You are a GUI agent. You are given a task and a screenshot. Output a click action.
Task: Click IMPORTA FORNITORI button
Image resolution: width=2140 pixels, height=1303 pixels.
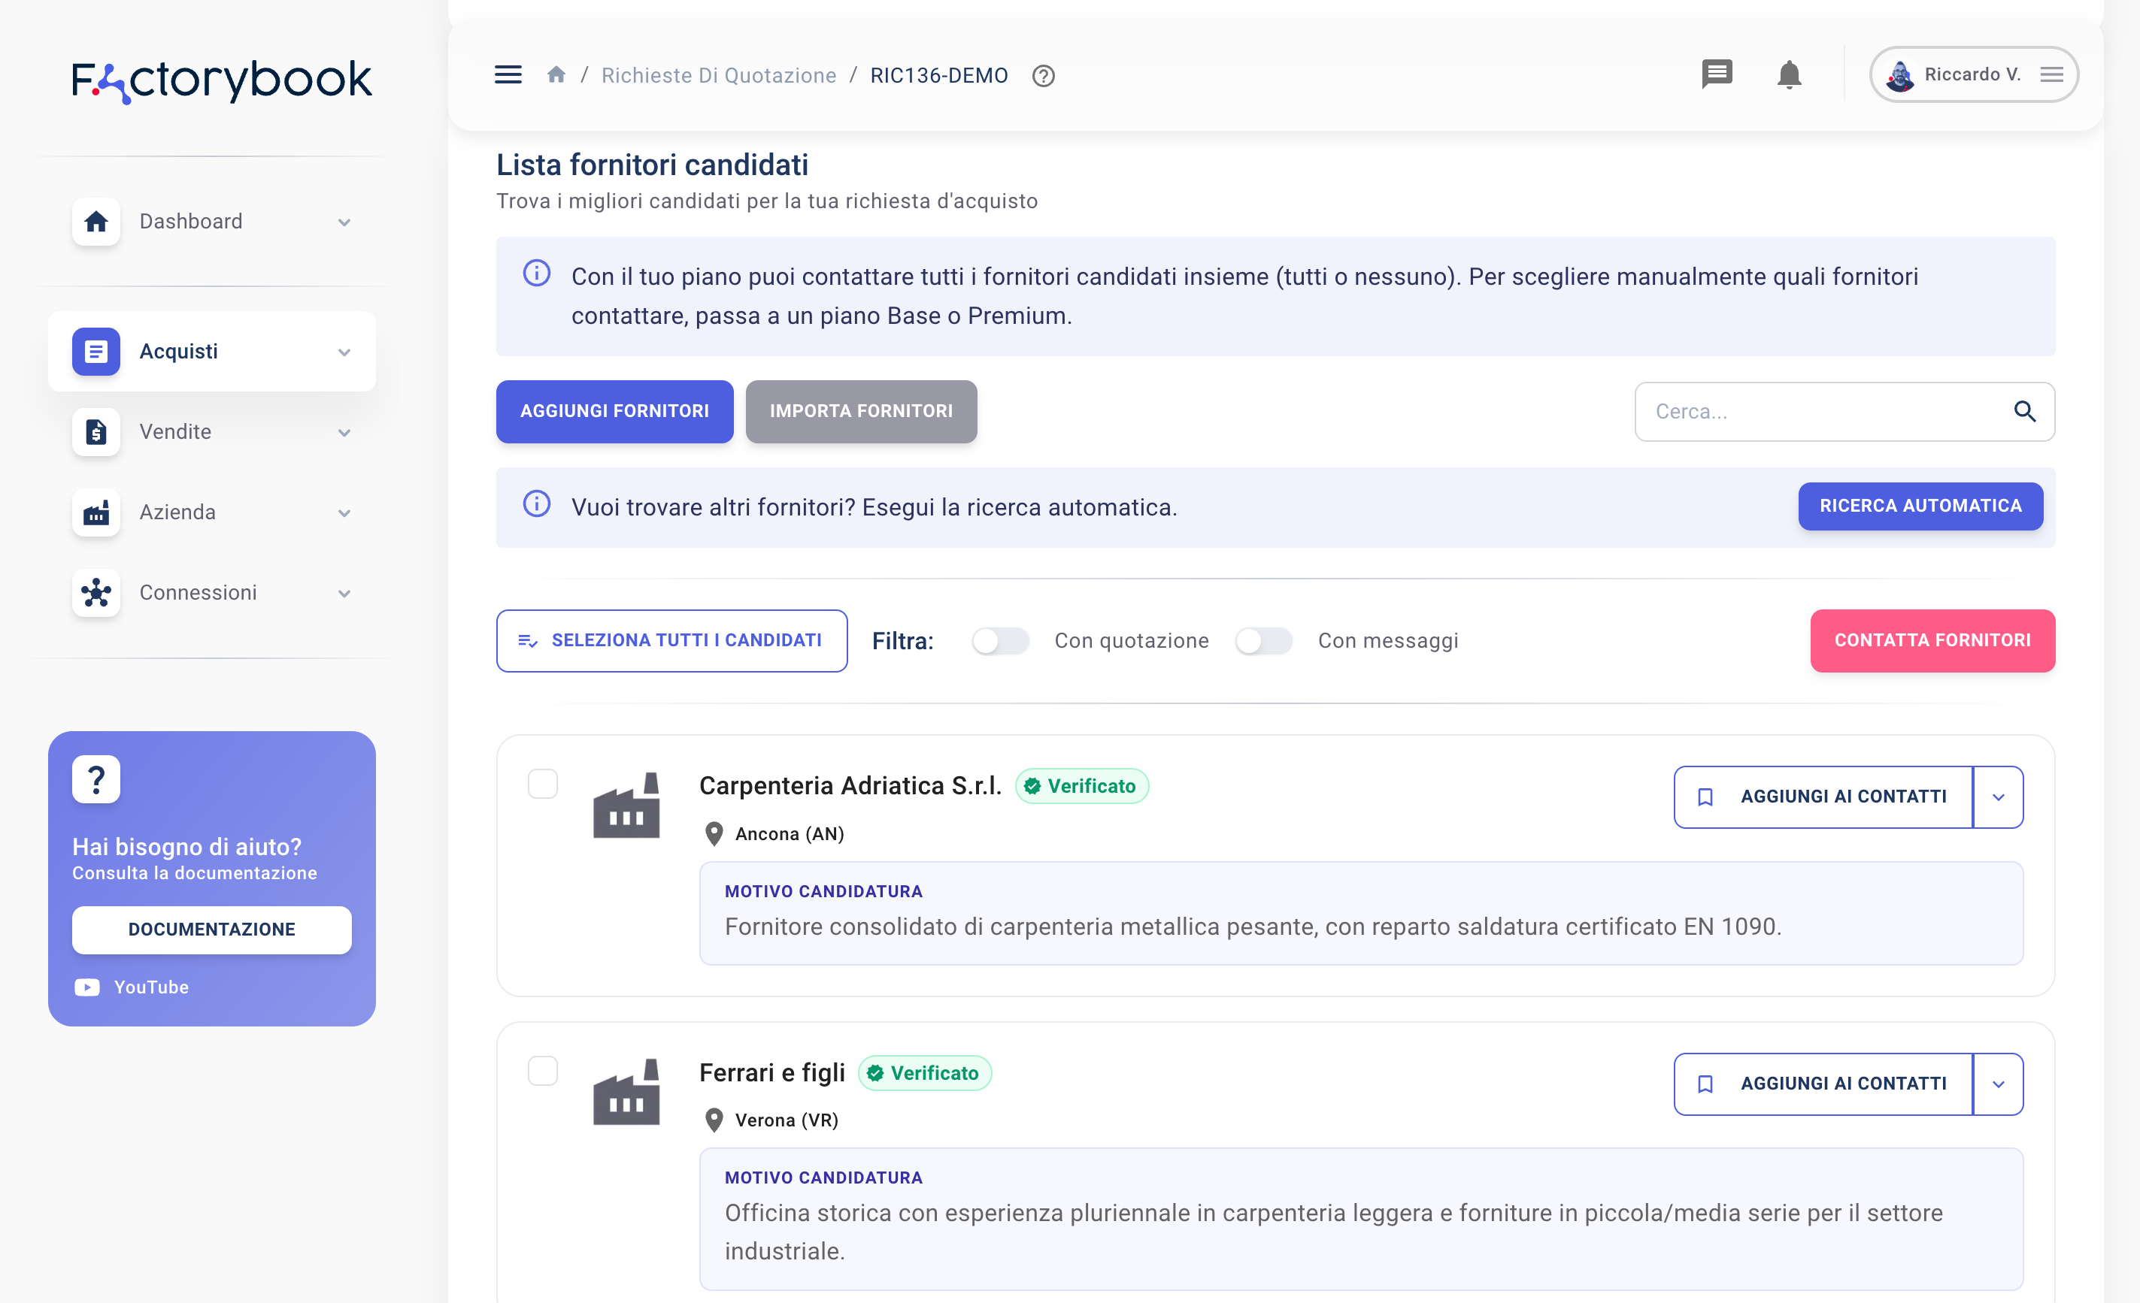point(861,412)
